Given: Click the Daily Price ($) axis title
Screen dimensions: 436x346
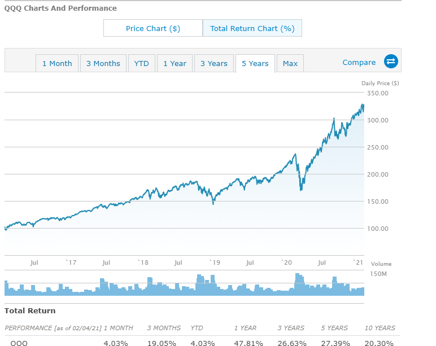Looking at the screenshot, I should [380, 83].
